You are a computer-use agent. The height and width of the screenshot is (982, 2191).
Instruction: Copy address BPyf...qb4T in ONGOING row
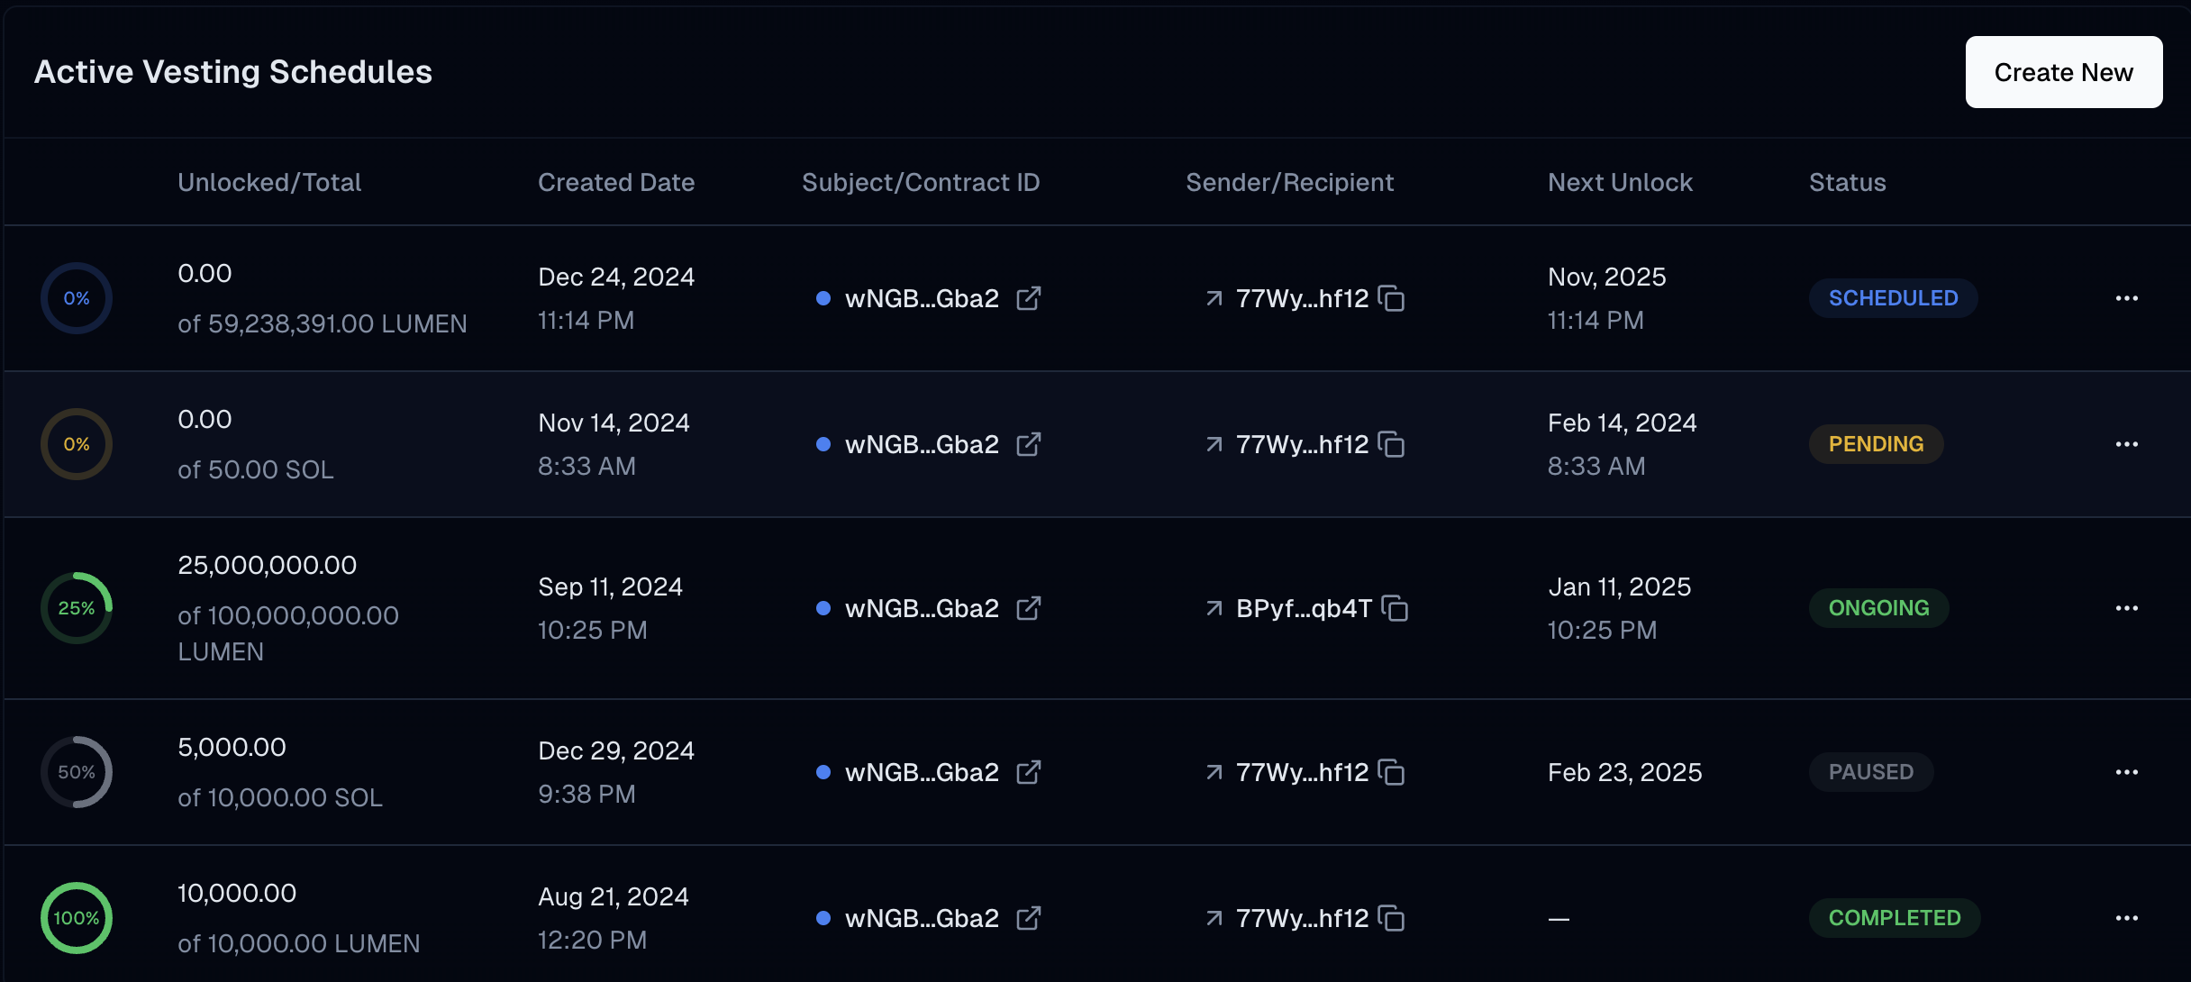(1396, 608)
